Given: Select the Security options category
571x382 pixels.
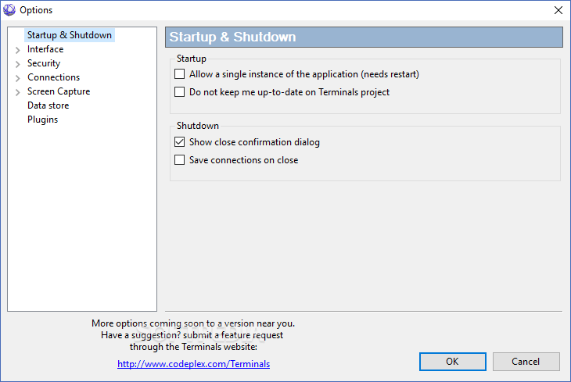Looking at the screenshot, I should [x=44, y=63].
